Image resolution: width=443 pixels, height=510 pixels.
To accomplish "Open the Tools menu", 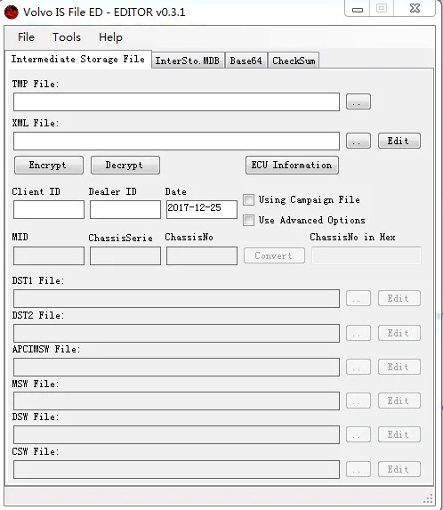I will [67, 37].
